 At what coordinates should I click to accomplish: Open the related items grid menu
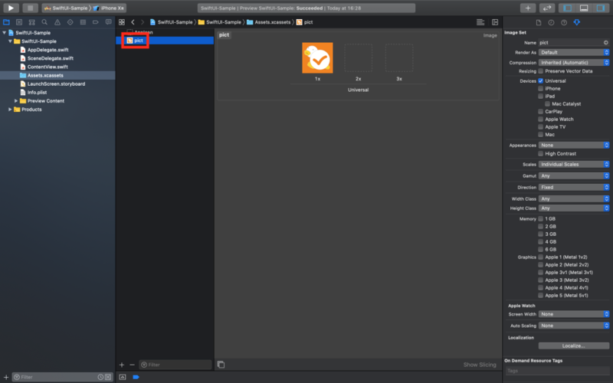pyautogui.click(x=122, y=22)
